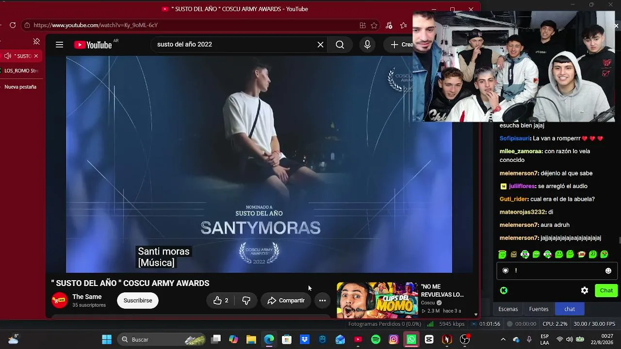The width and height of the screenshot is (621, 349).
Task: Insert the first green halo emote
Action: click(502, 254)
